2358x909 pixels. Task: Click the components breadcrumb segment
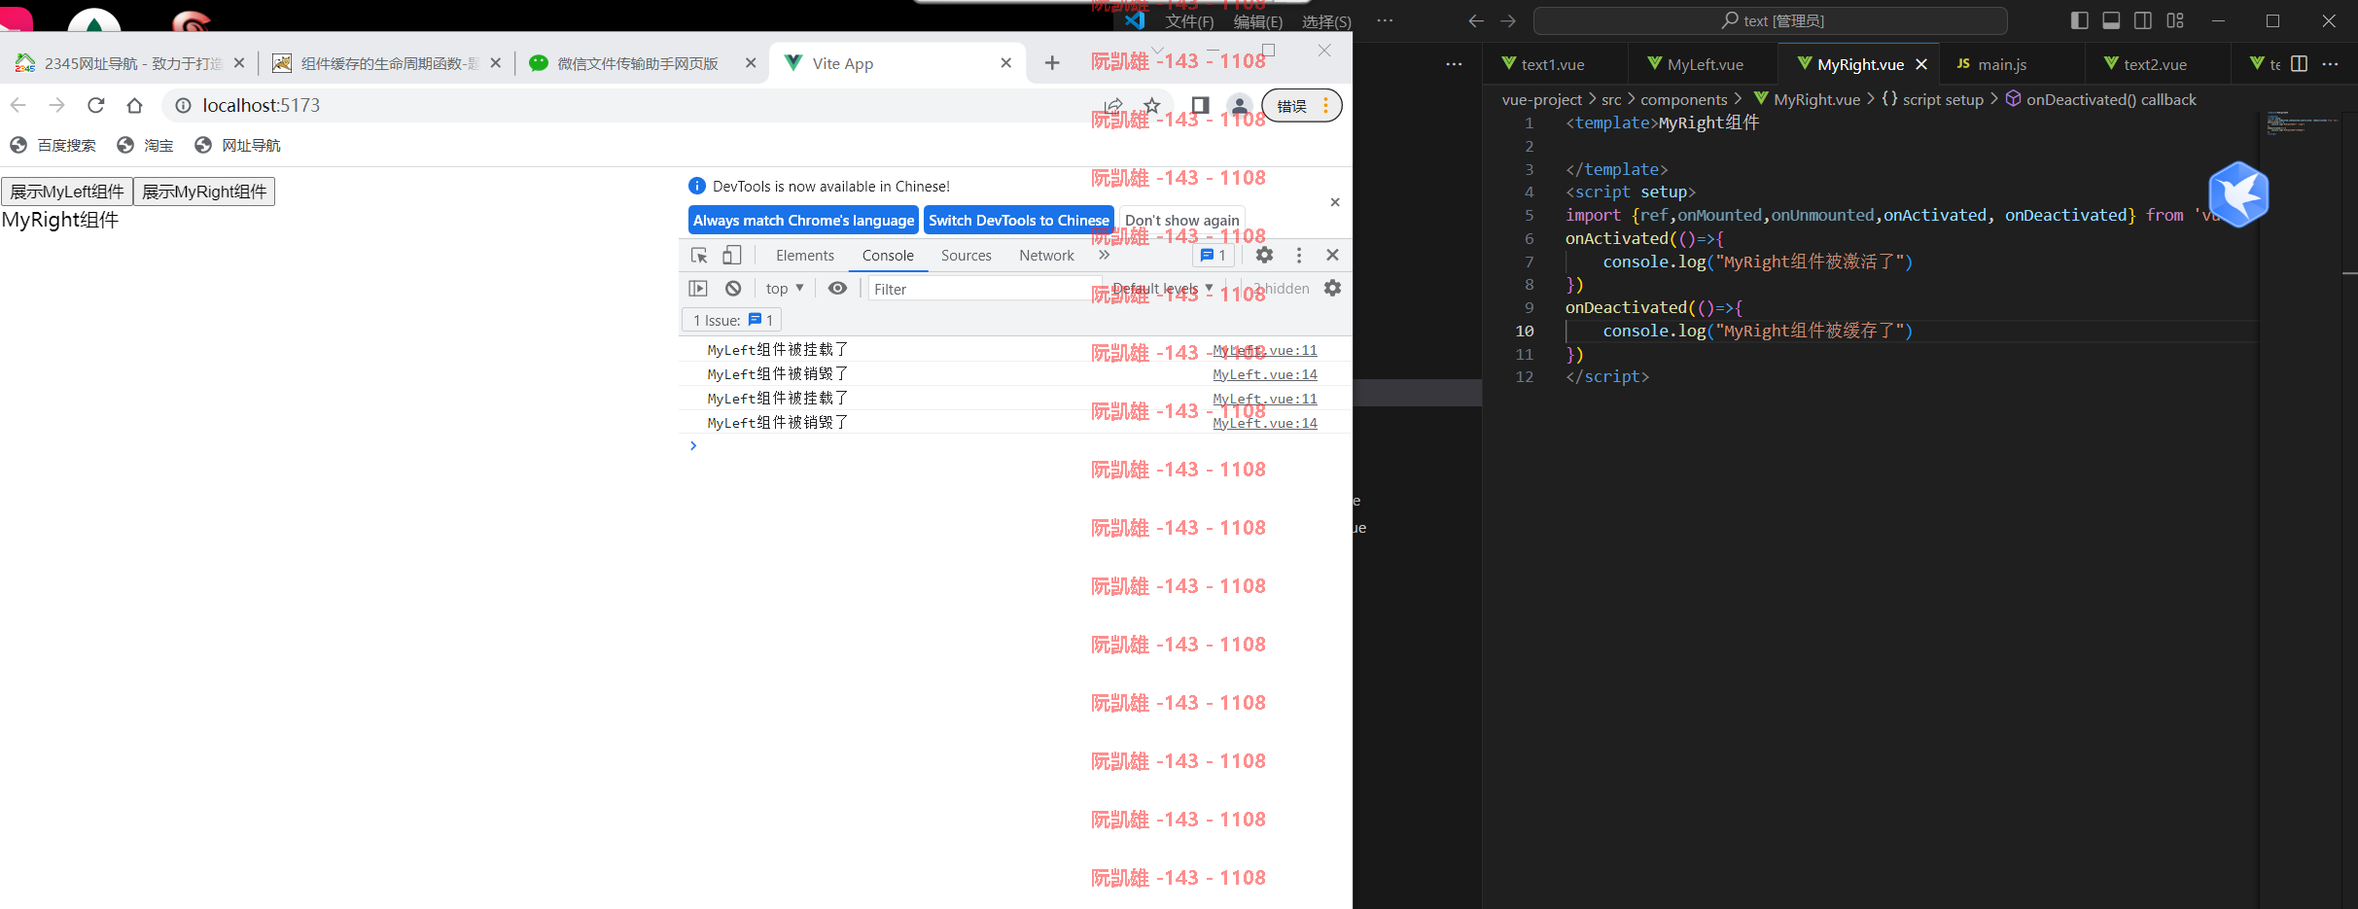point(1684,99)
